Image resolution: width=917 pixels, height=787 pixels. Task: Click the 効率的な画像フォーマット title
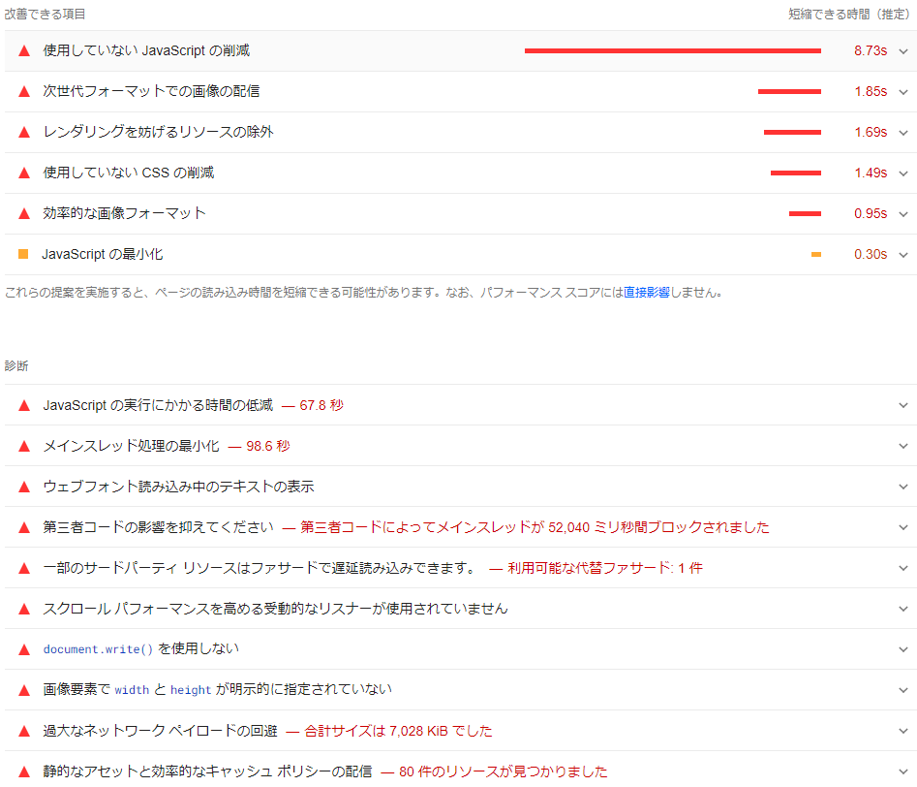click(x=125, y=213)
